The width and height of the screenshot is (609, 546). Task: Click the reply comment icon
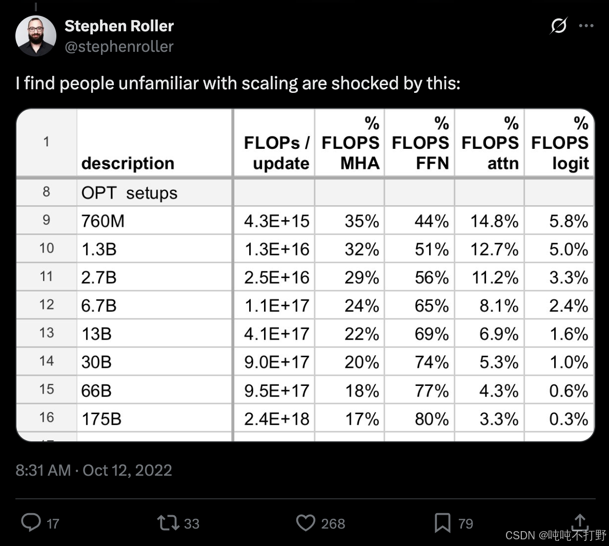tap(31, 522)
